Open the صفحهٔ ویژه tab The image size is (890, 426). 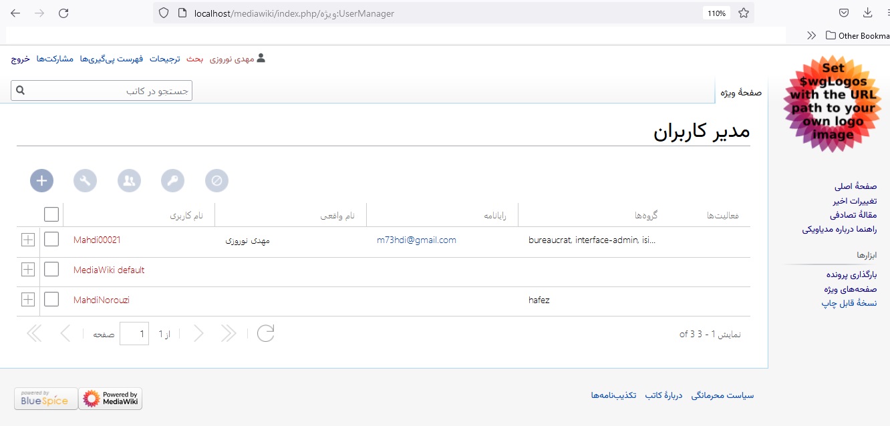tap(740, 92)
